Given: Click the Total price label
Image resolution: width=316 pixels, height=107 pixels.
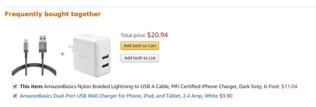Looking at the screenshot, I should pos(133,35).
